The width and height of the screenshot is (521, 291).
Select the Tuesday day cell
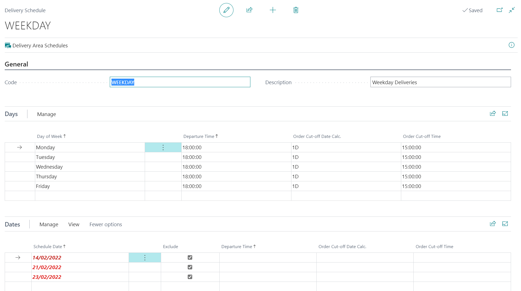click(x=90, y=157)
